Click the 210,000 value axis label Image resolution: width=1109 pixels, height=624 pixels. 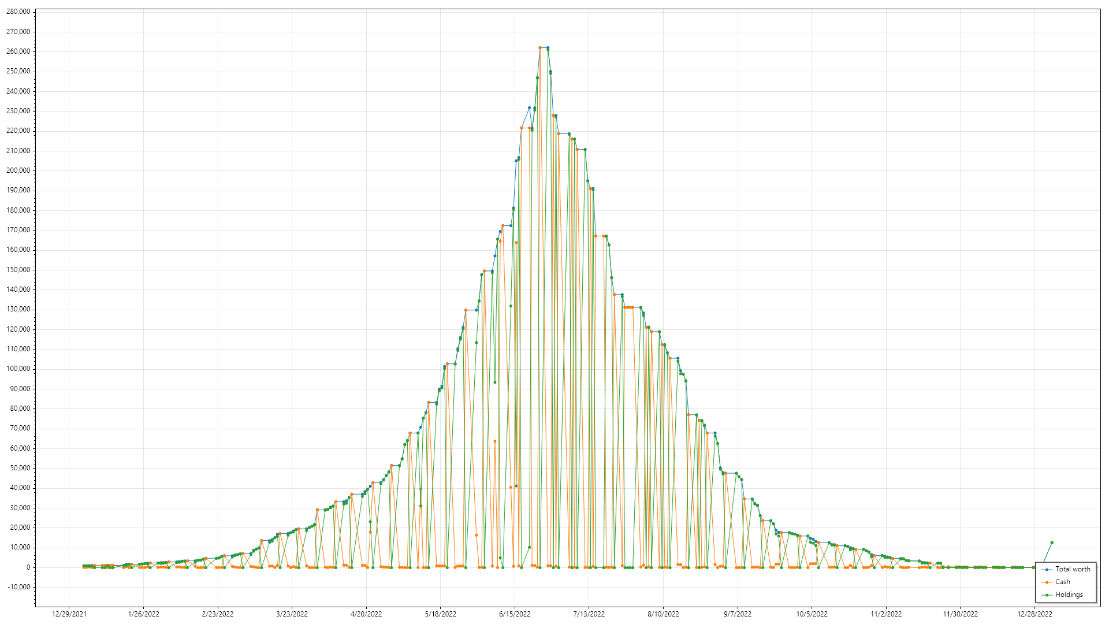tap(18, 151)
